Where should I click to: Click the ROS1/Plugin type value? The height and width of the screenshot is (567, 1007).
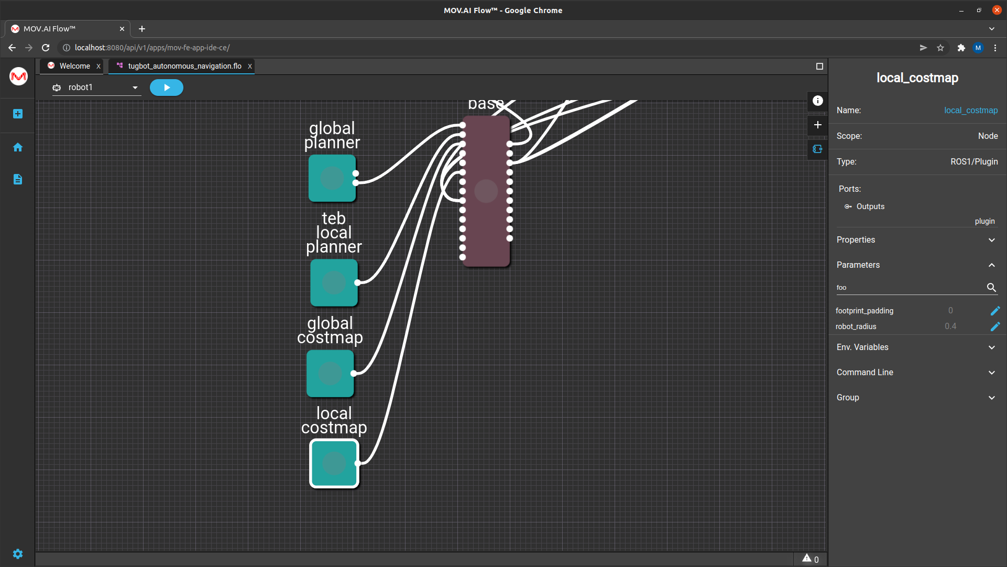coord(974,162)
